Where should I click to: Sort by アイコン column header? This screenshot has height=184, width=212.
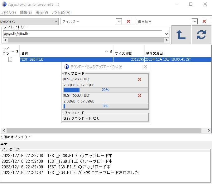10,51
